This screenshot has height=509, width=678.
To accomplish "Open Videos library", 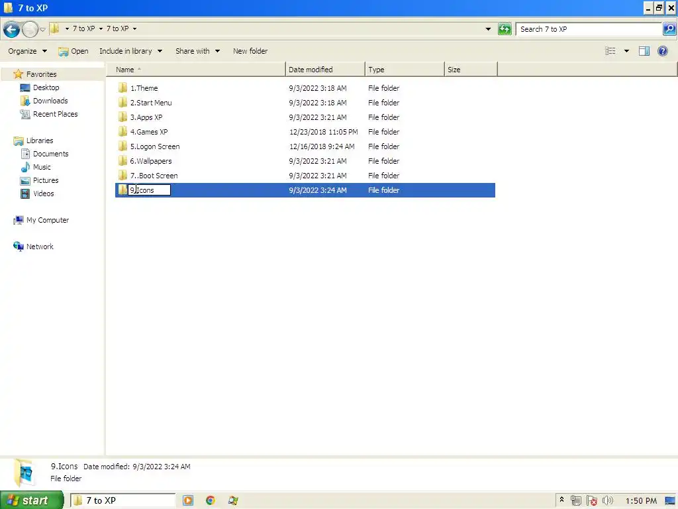I will coord(43,194).
